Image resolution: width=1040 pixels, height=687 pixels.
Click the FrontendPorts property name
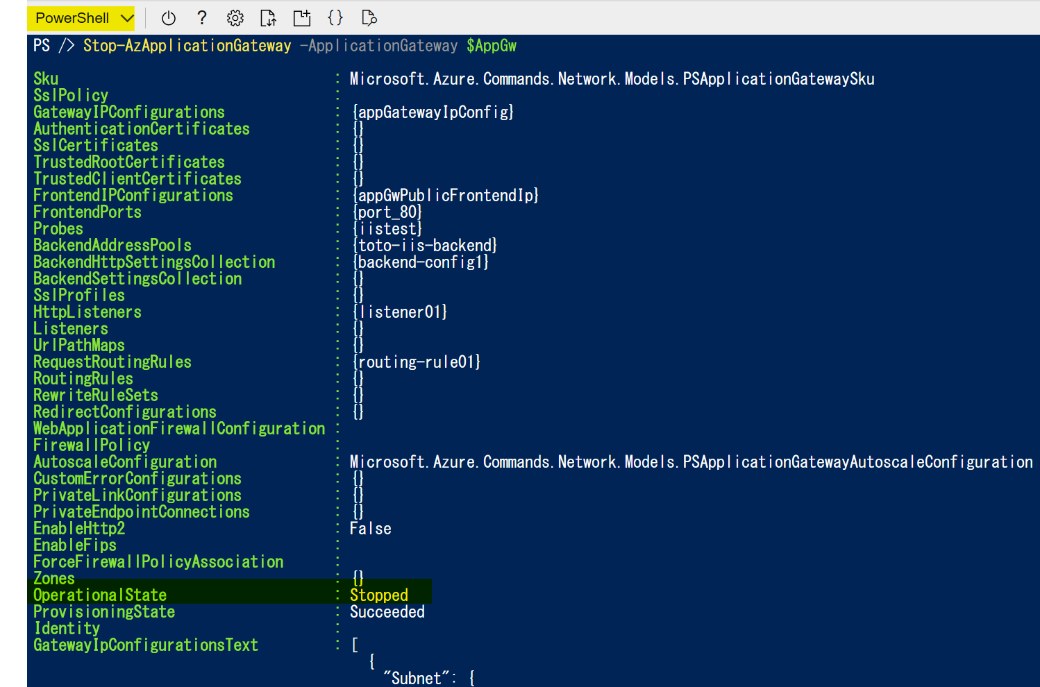point(87,212)
